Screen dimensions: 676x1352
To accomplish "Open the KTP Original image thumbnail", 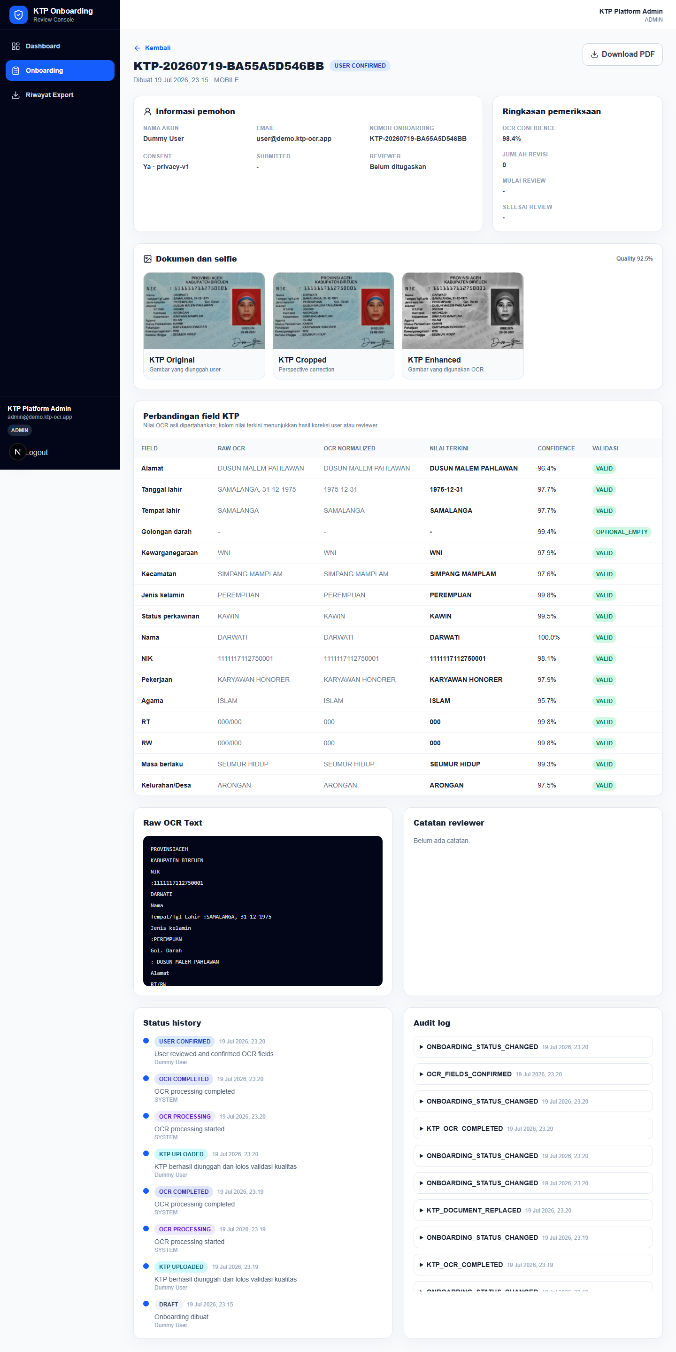I will pos(204,311).
